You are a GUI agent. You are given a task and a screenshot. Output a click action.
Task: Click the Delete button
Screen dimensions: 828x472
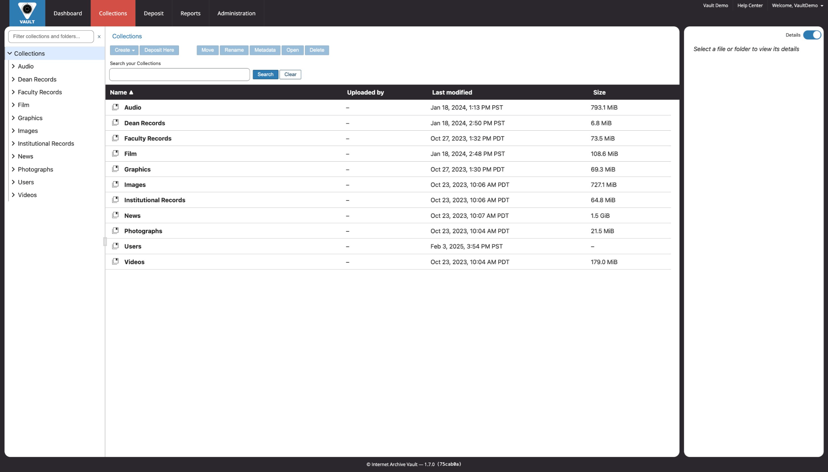tap(317, 50)
